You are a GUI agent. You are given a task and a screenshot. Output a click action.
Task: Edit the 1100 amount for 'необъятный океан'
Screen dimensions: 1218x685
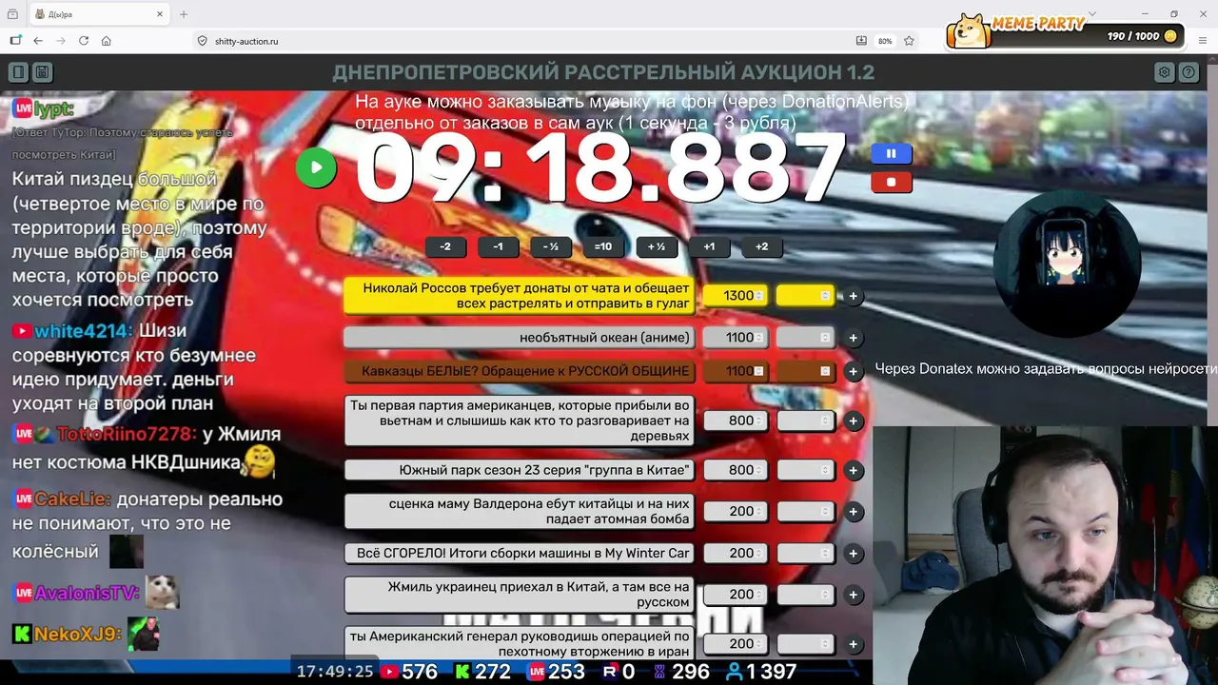tap(734, 338)
